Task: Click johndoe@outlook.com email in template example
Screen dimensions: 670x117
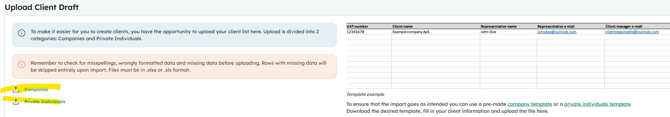Action: coord(557,32)
